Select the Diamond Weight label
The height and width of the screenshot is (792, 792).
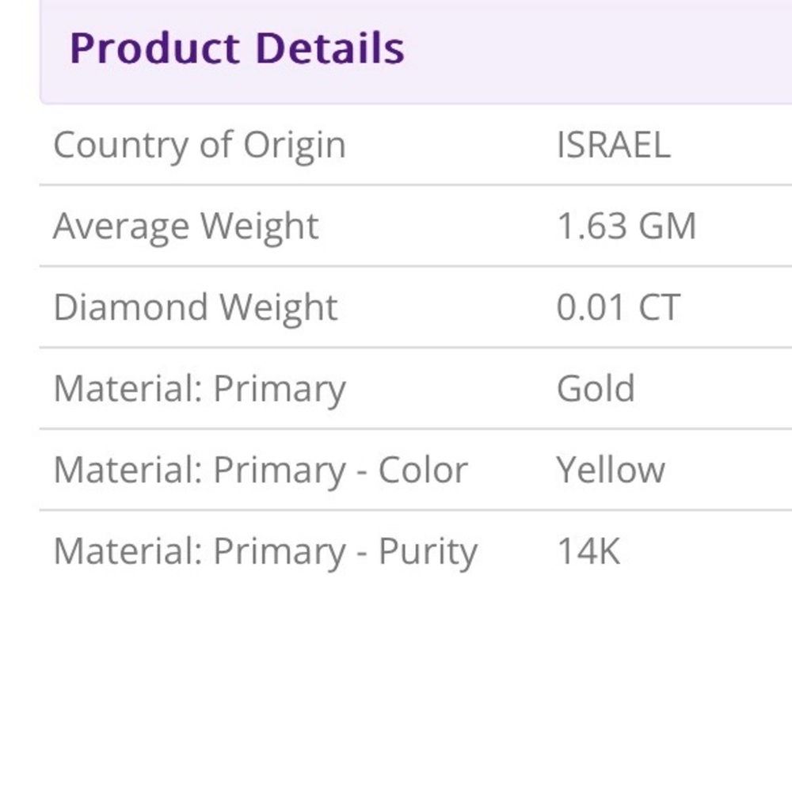pyautogui.click(x=196, y=307)
